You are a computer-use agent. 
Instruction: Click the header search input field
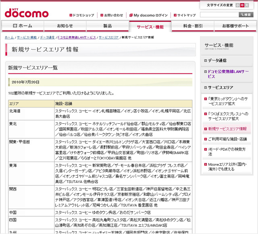point(219,14)
